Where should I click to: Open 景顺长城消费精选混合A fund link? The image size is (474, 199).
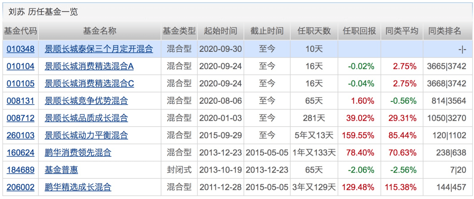pos(89,66)
